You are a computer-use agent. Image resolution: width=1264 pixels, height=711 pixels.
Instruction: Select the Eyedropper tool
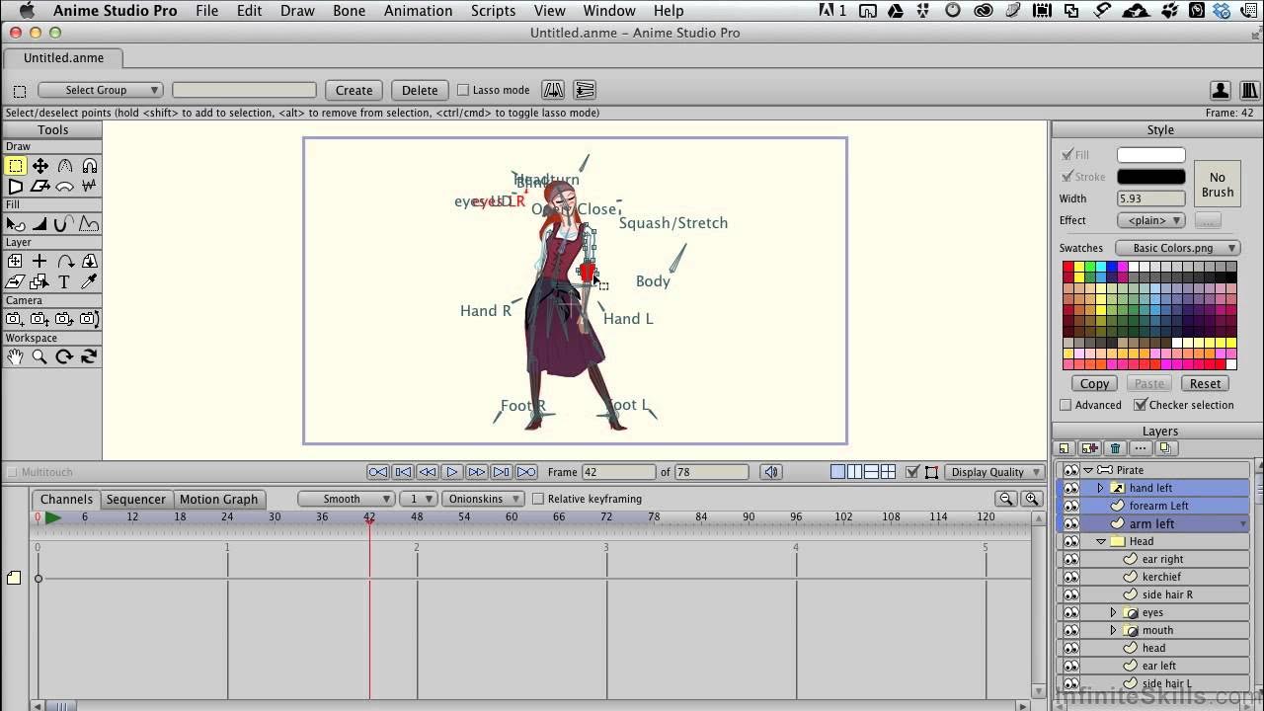tap(89, 282)
